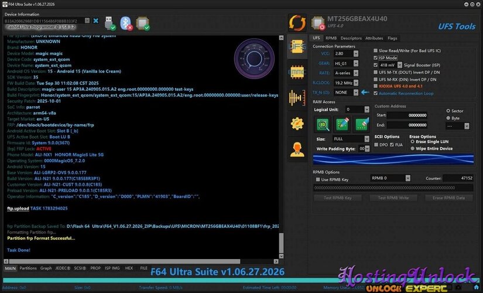Click the Test RPMB Key button
The height and width of the screenshot is (293, 483).
(338, 197)
